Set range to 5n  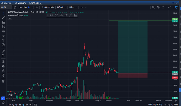tap(27, 105)
